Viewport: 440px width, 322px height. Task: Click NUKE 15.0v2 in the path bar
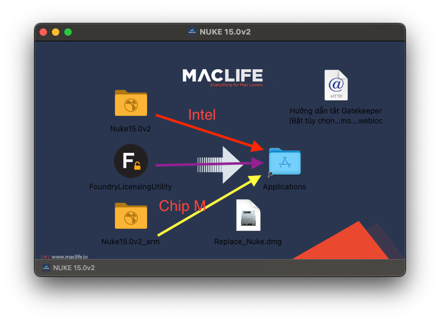(74, 268)
